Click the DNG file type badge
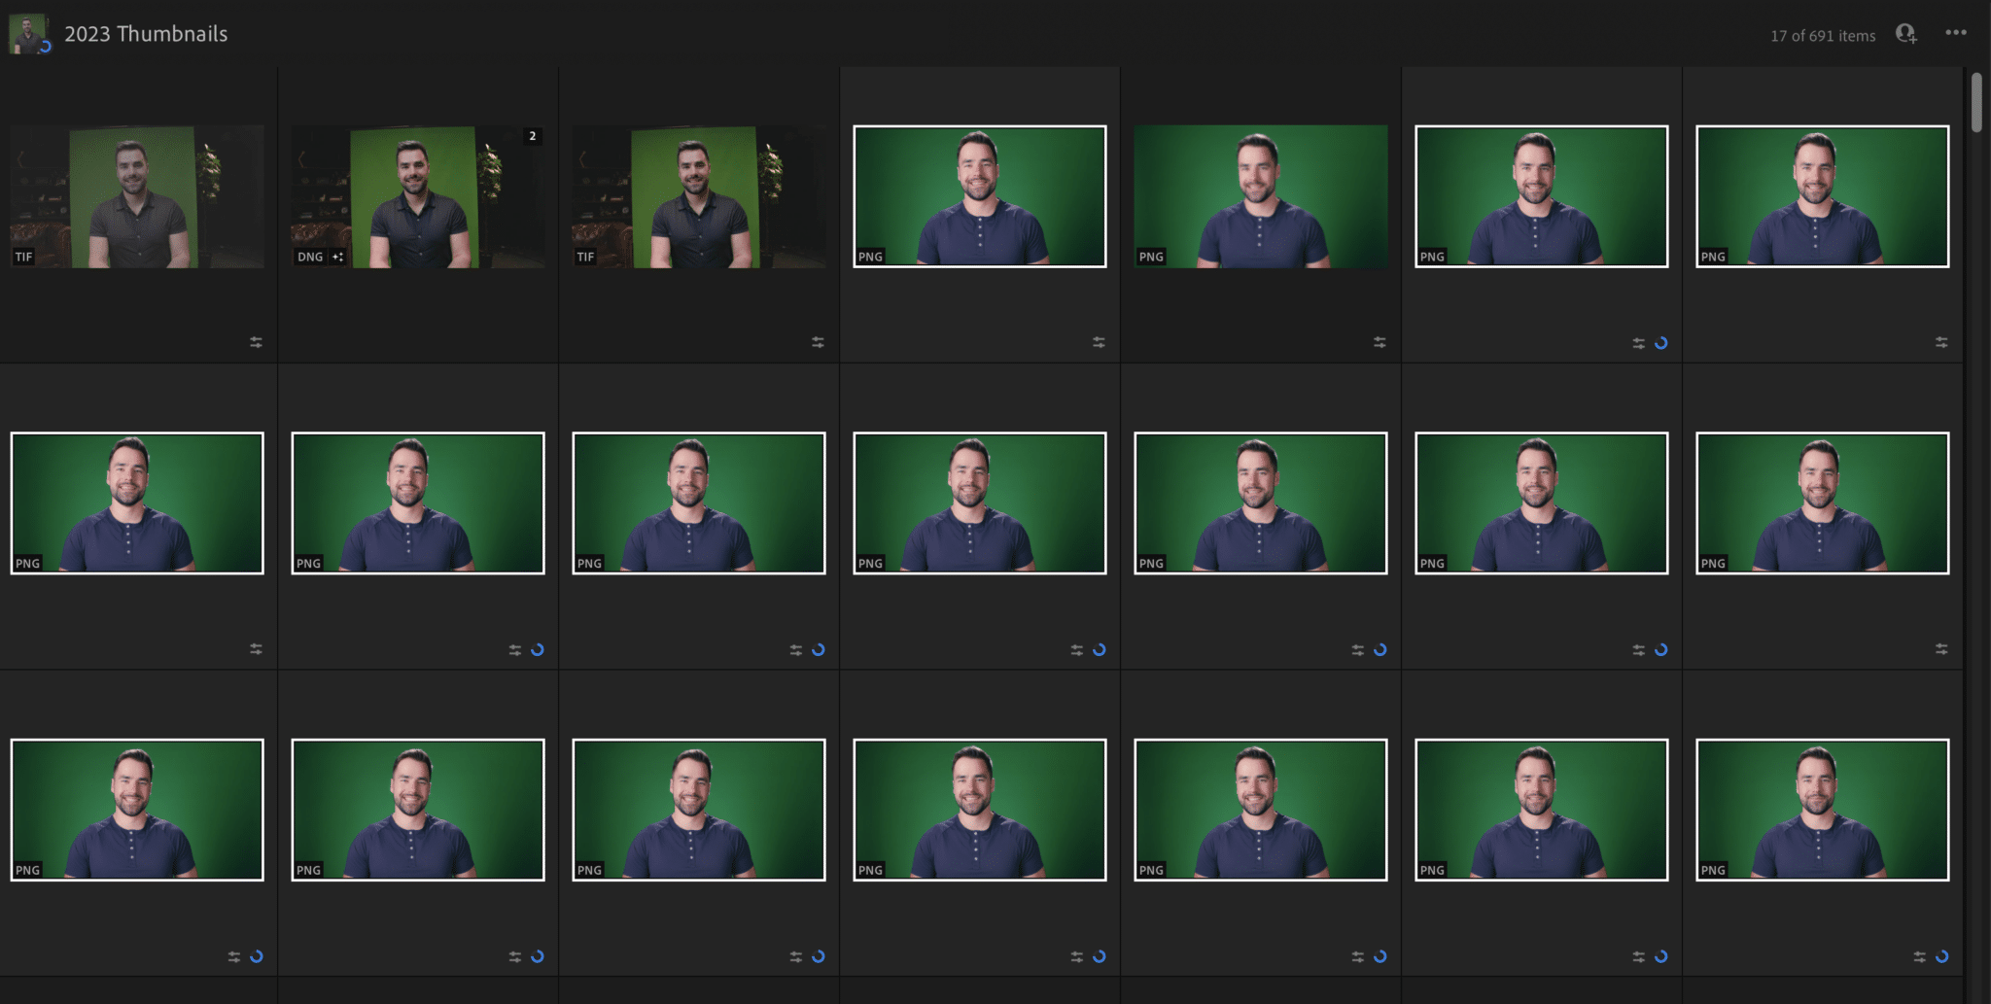The image size is (1991, 1004). pos(309,257)
